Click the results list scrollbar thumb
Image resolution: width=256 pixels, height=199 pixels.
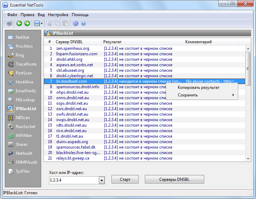tap(248, 69)
